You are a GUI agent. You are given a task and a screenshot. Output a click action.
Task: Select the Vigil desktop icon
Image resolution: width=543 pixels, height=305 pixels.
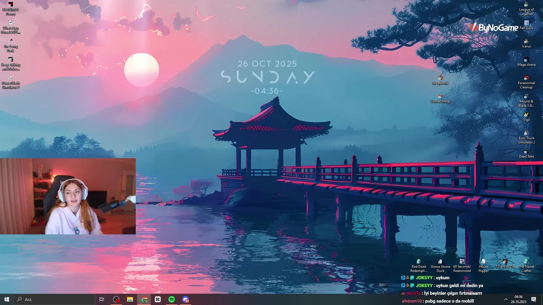(526, 117)
